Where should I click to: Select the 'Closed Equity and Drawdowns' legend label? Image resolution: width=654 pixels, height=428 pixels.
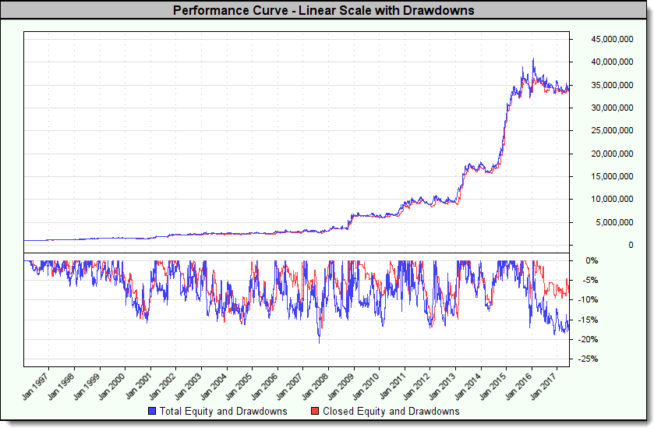391,411
